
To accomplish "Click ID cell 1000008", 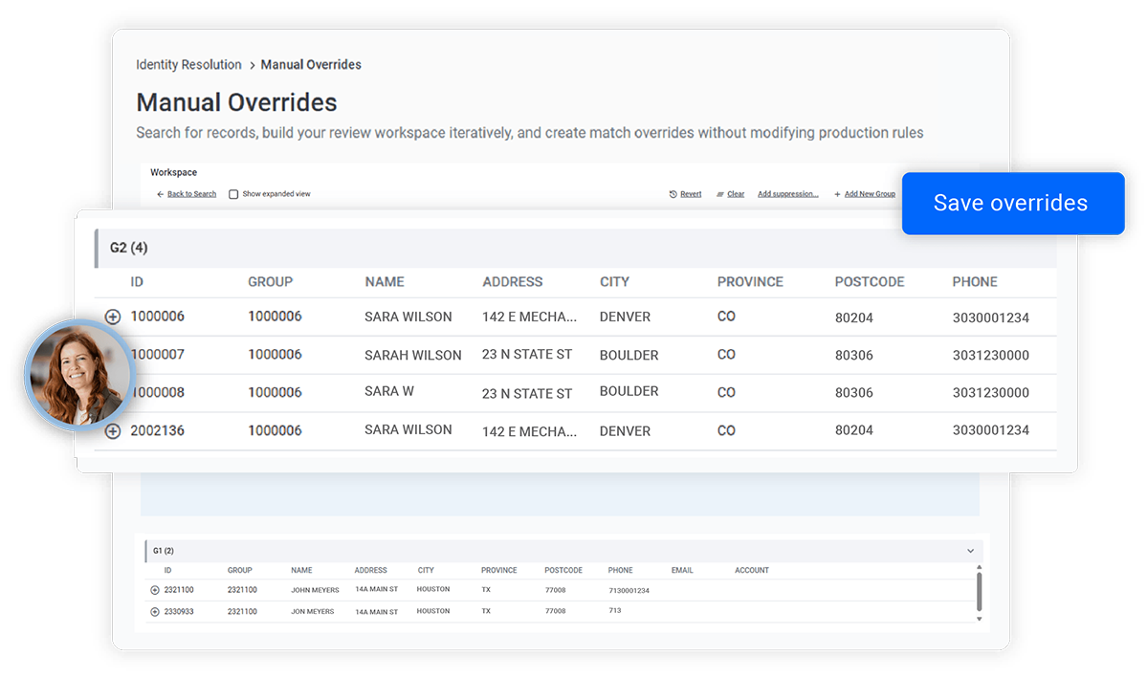I will [158, 392].
